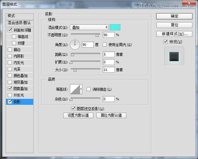Click the 不透明度 slider track
The height and width of the screenshot is (159, 198).
click(85, 34)
